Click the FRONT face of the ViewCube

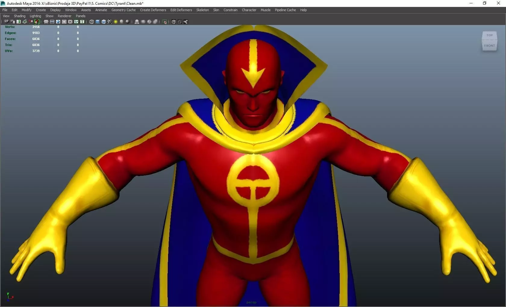click(x=489, y=46)
